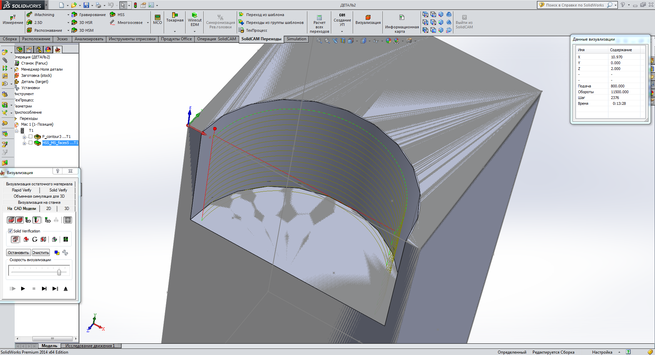Open the 3D HSR operation
Screen dimensions: 655x355
point(82,23)
